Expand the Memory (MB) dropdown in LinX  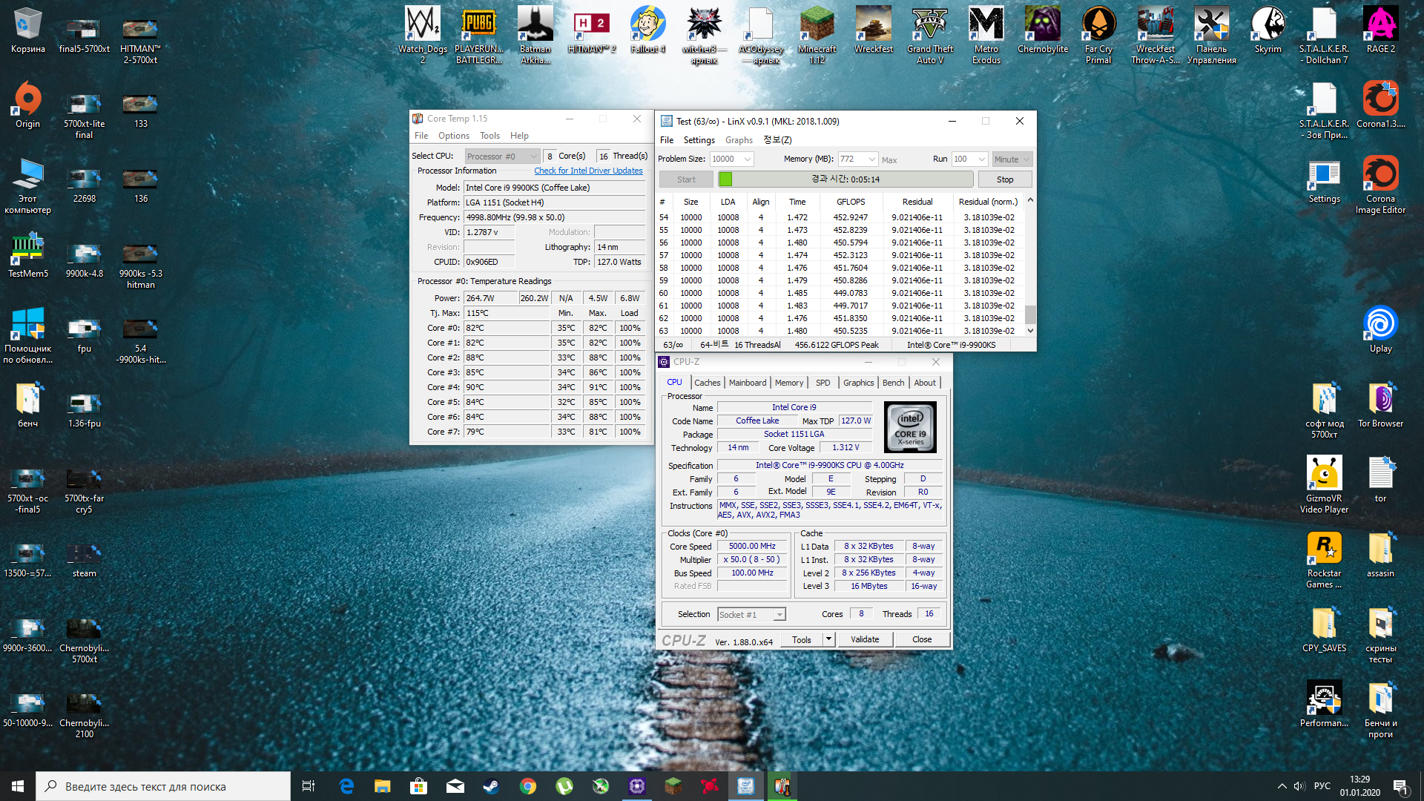pos(872,159)
